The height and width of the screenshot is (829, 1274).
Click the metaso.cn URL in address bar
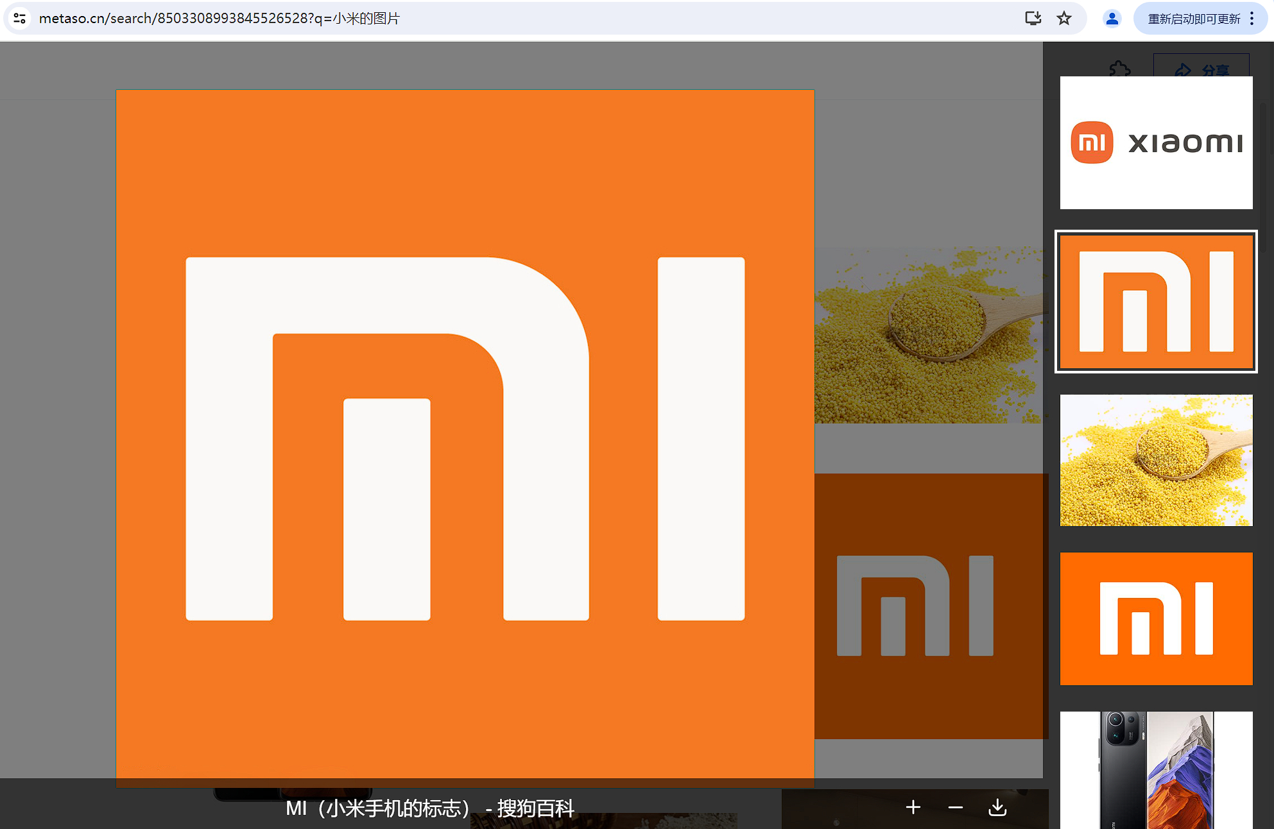coord(220,19)
